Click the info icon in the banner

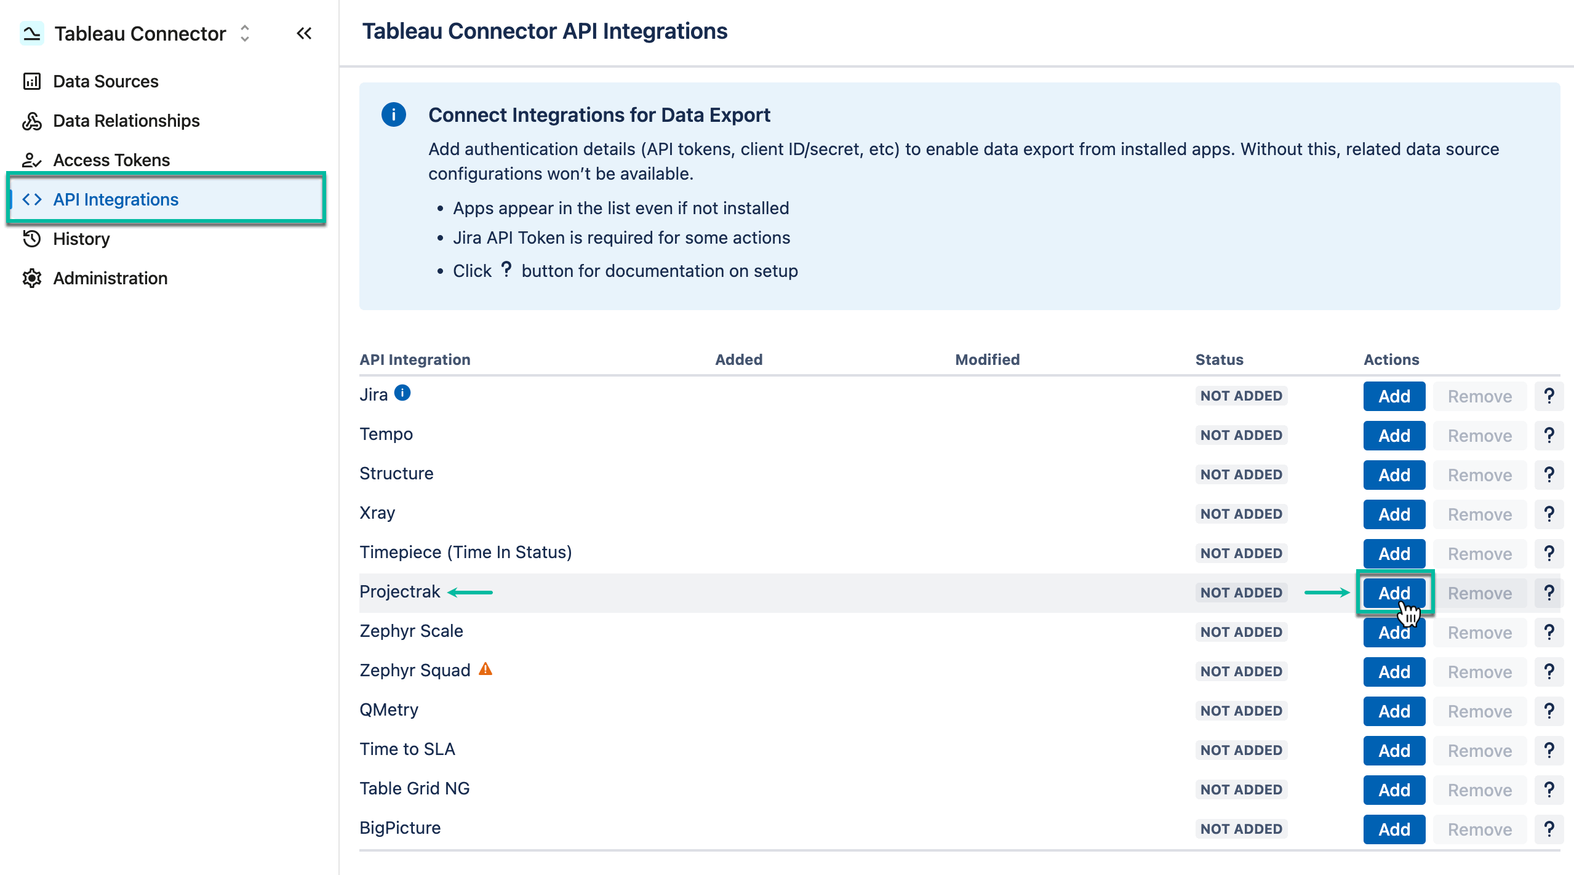coord(394,114)
